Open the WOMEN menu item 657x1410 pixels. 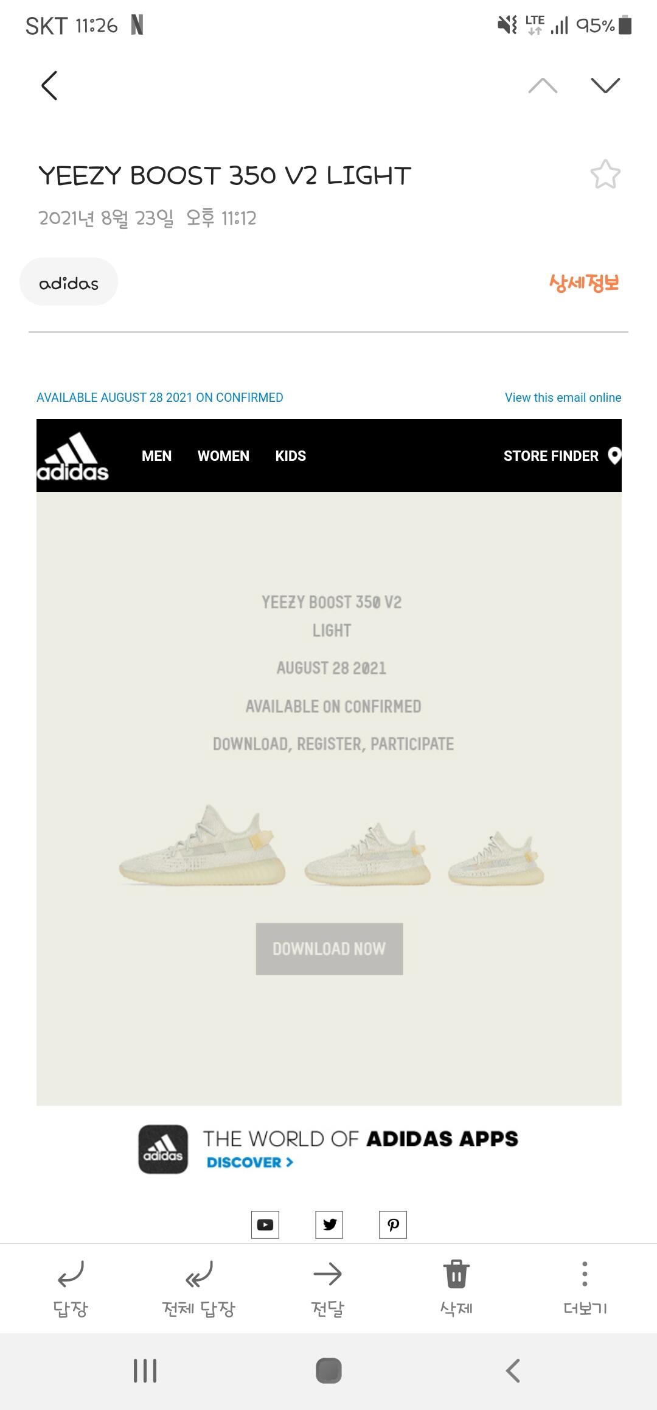coord(223,456)
